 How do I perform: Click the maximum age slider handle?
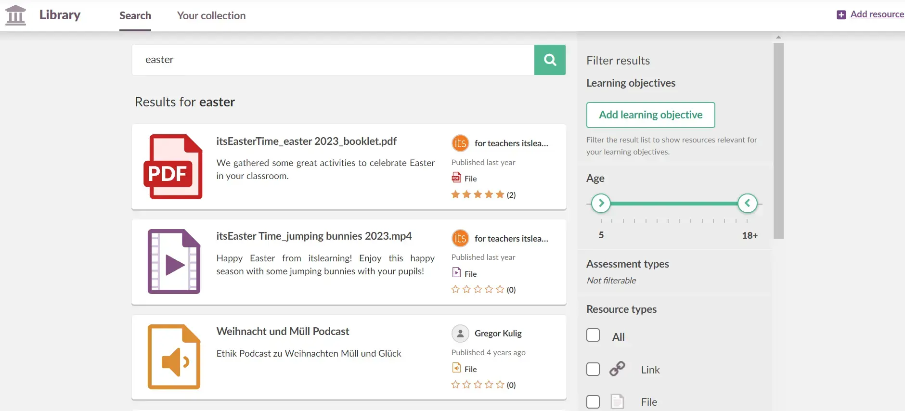point(747,203)
